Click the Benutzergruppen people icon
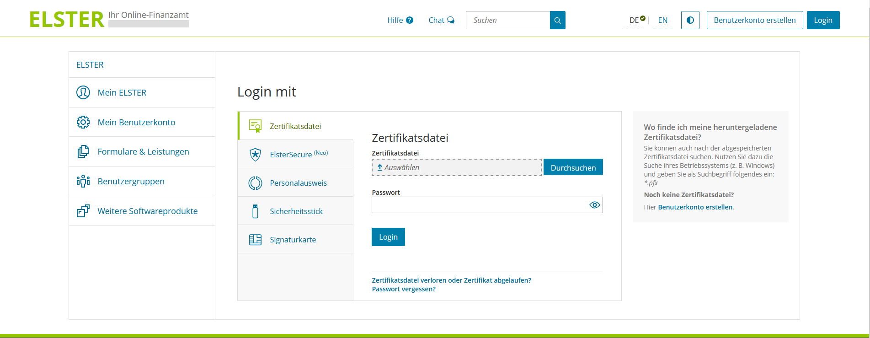The width and height of the screenshot is (870, 338). (x=83, y=181)
